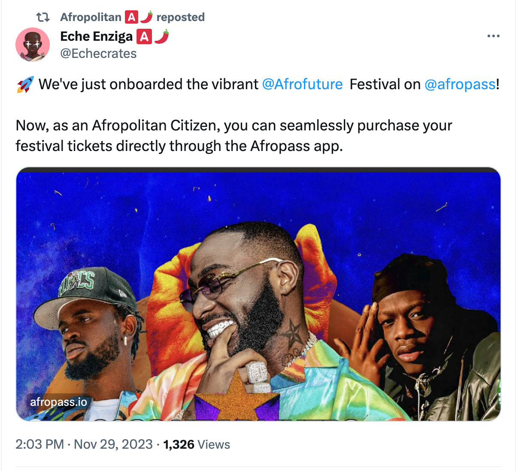
Task: Open the festival lineup image card
Action: (x=258, y=294)
